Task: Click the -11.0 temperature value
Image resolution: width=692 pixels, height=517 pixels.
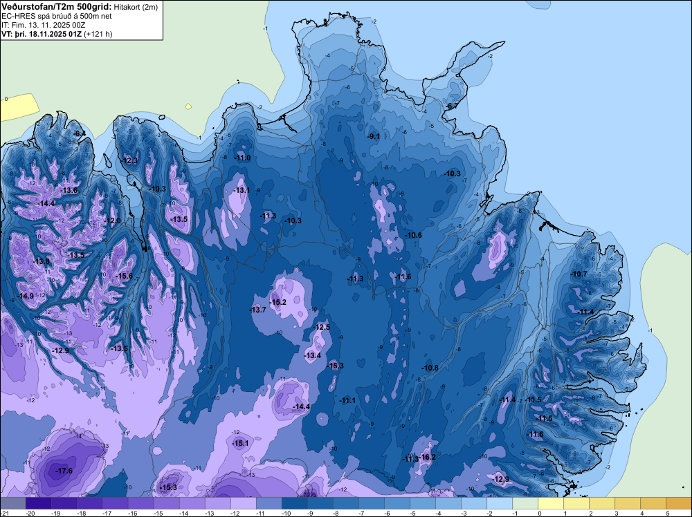Action: coord(242,158)
